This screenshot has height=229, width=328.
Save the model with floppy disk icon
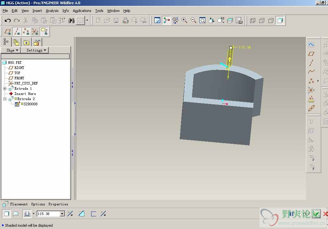point(116,20)
